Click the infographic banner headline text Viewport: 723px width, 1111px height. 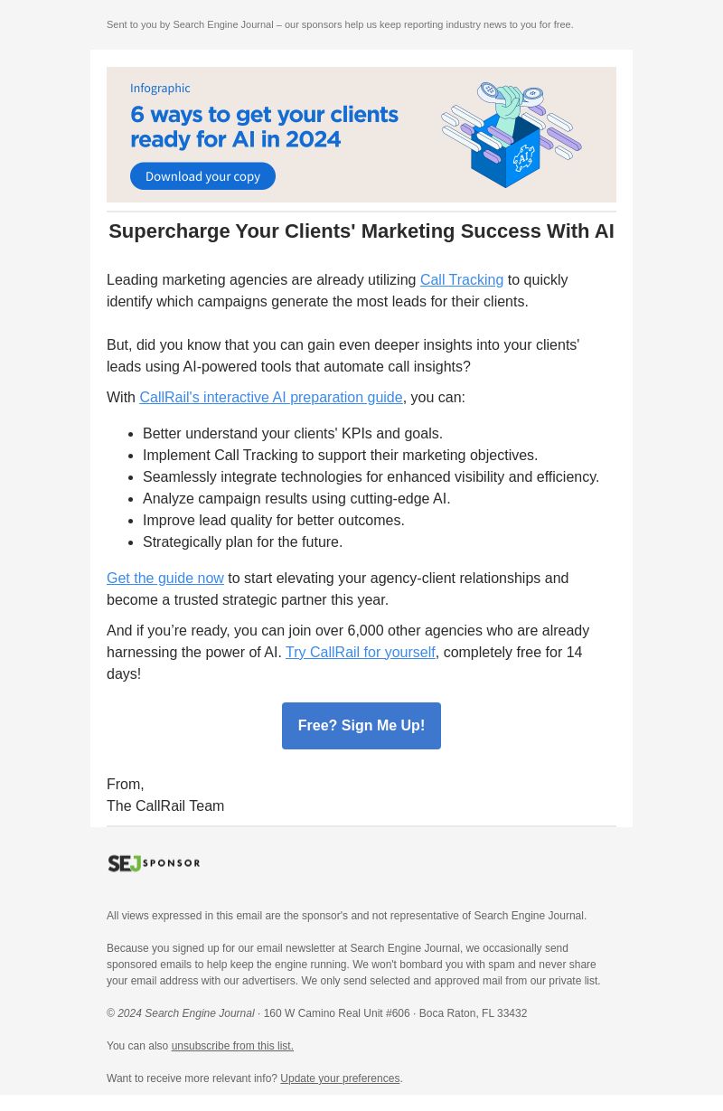264,127
